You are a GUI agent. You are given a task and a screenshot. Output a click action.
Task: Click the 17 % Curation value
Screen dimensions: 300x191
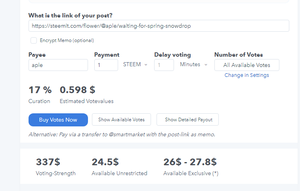[x=40, y=90]
